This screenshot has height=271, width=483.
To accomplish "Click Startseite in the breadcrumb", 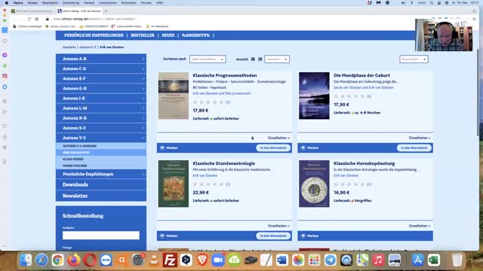I will pyautogui.click(x=69, y=47).
